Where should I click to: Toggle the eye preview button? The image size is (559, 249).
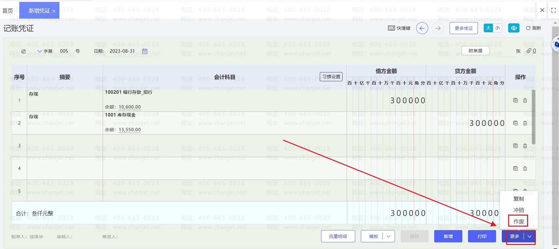coord(514,28)
